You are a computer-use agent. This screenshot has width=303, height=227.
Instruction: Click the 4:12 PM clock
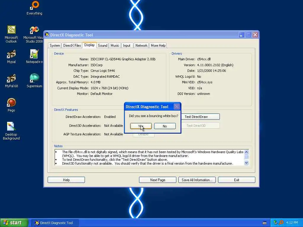pos(292,223)
